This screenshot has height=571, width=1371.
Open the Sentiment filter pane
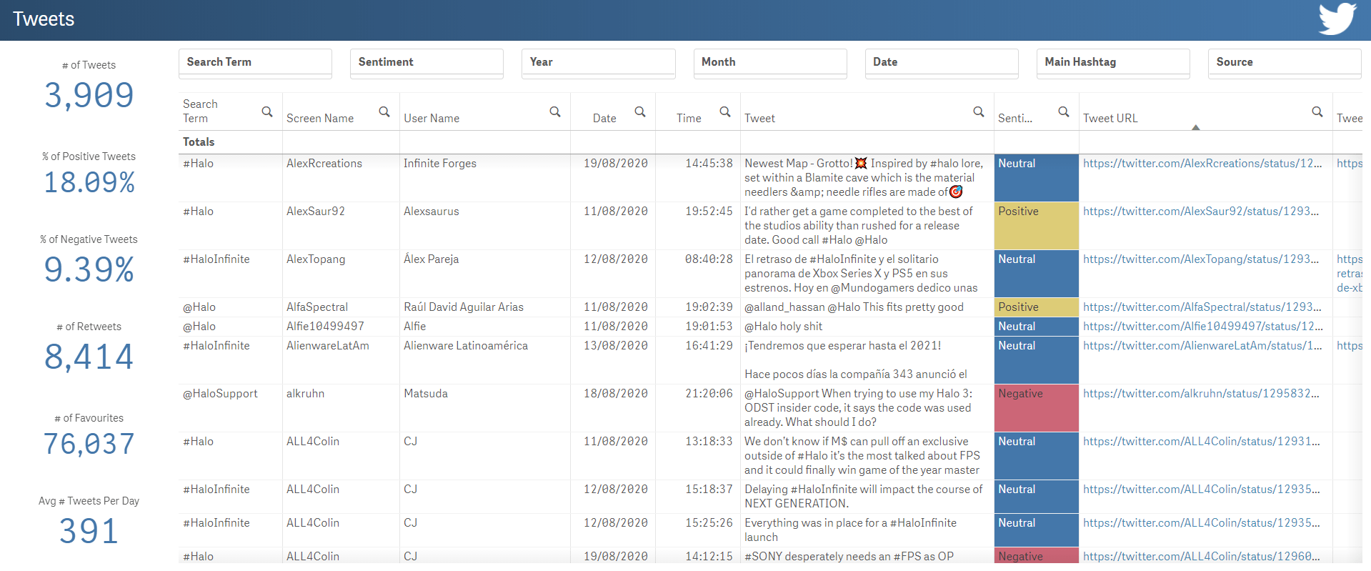[x=427, y=63]
